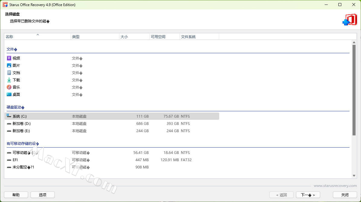361x202 pixels.
Task: Click the scrollbar down arrow
Action: [354, 176]
